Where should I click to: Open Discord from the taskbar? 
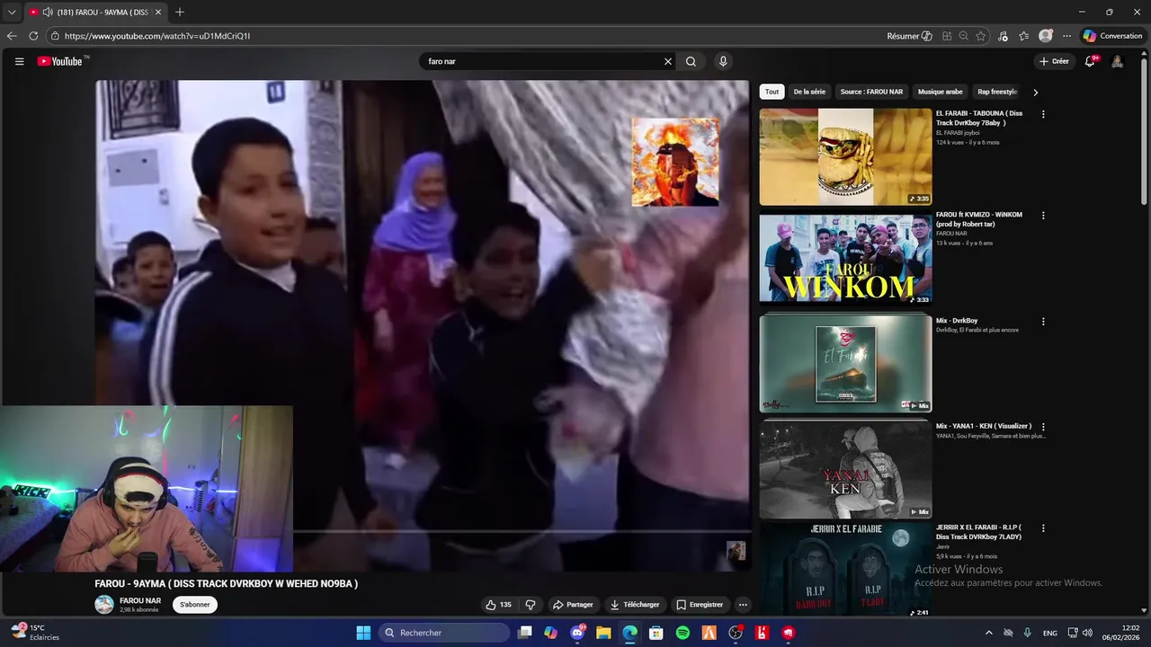click(x=577, y=633)
